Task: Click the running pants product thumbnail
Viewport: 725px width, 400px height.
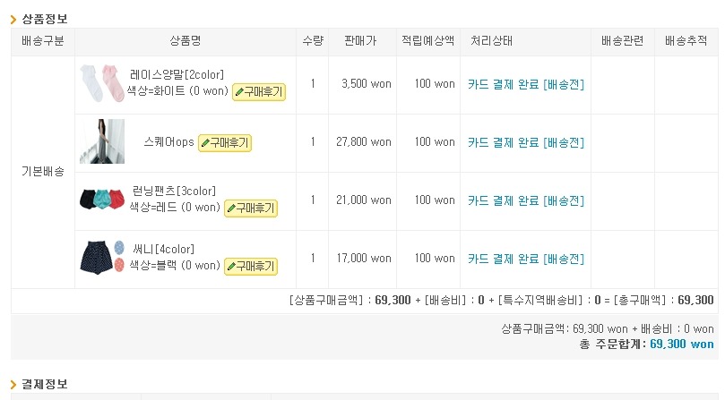Action: [x=101, y=199]
